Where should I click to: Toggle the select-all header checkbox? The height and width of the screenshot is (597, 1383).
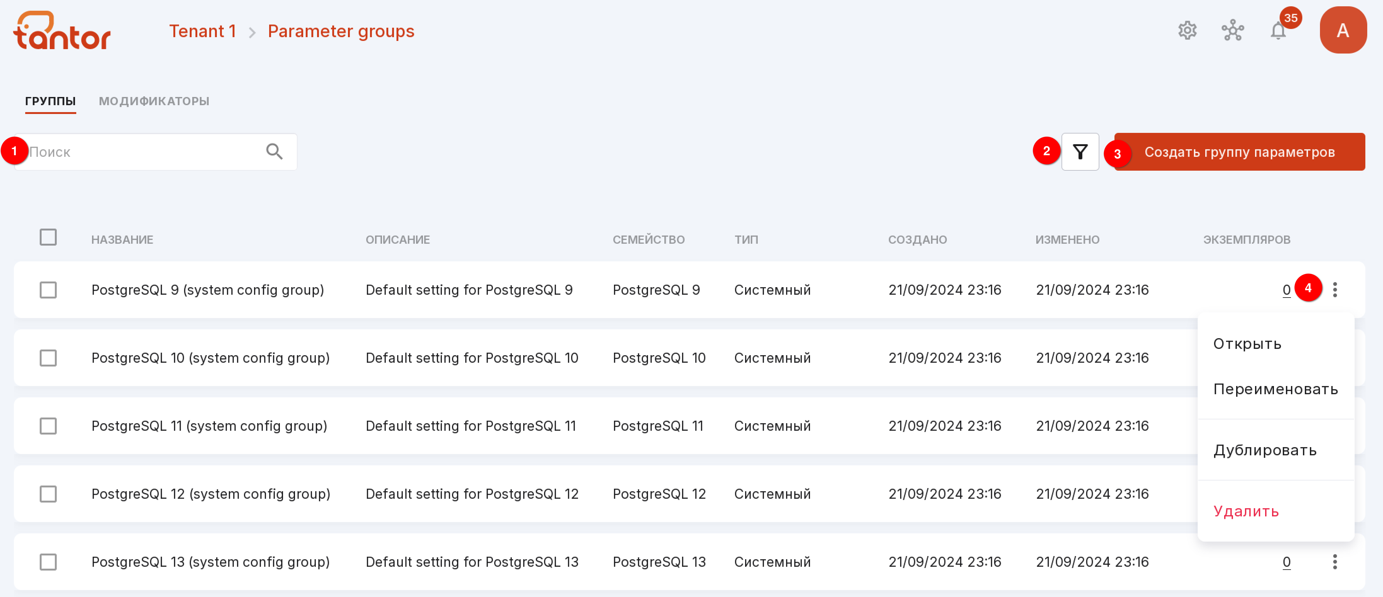pyautogui.click(x=48, y=237)
